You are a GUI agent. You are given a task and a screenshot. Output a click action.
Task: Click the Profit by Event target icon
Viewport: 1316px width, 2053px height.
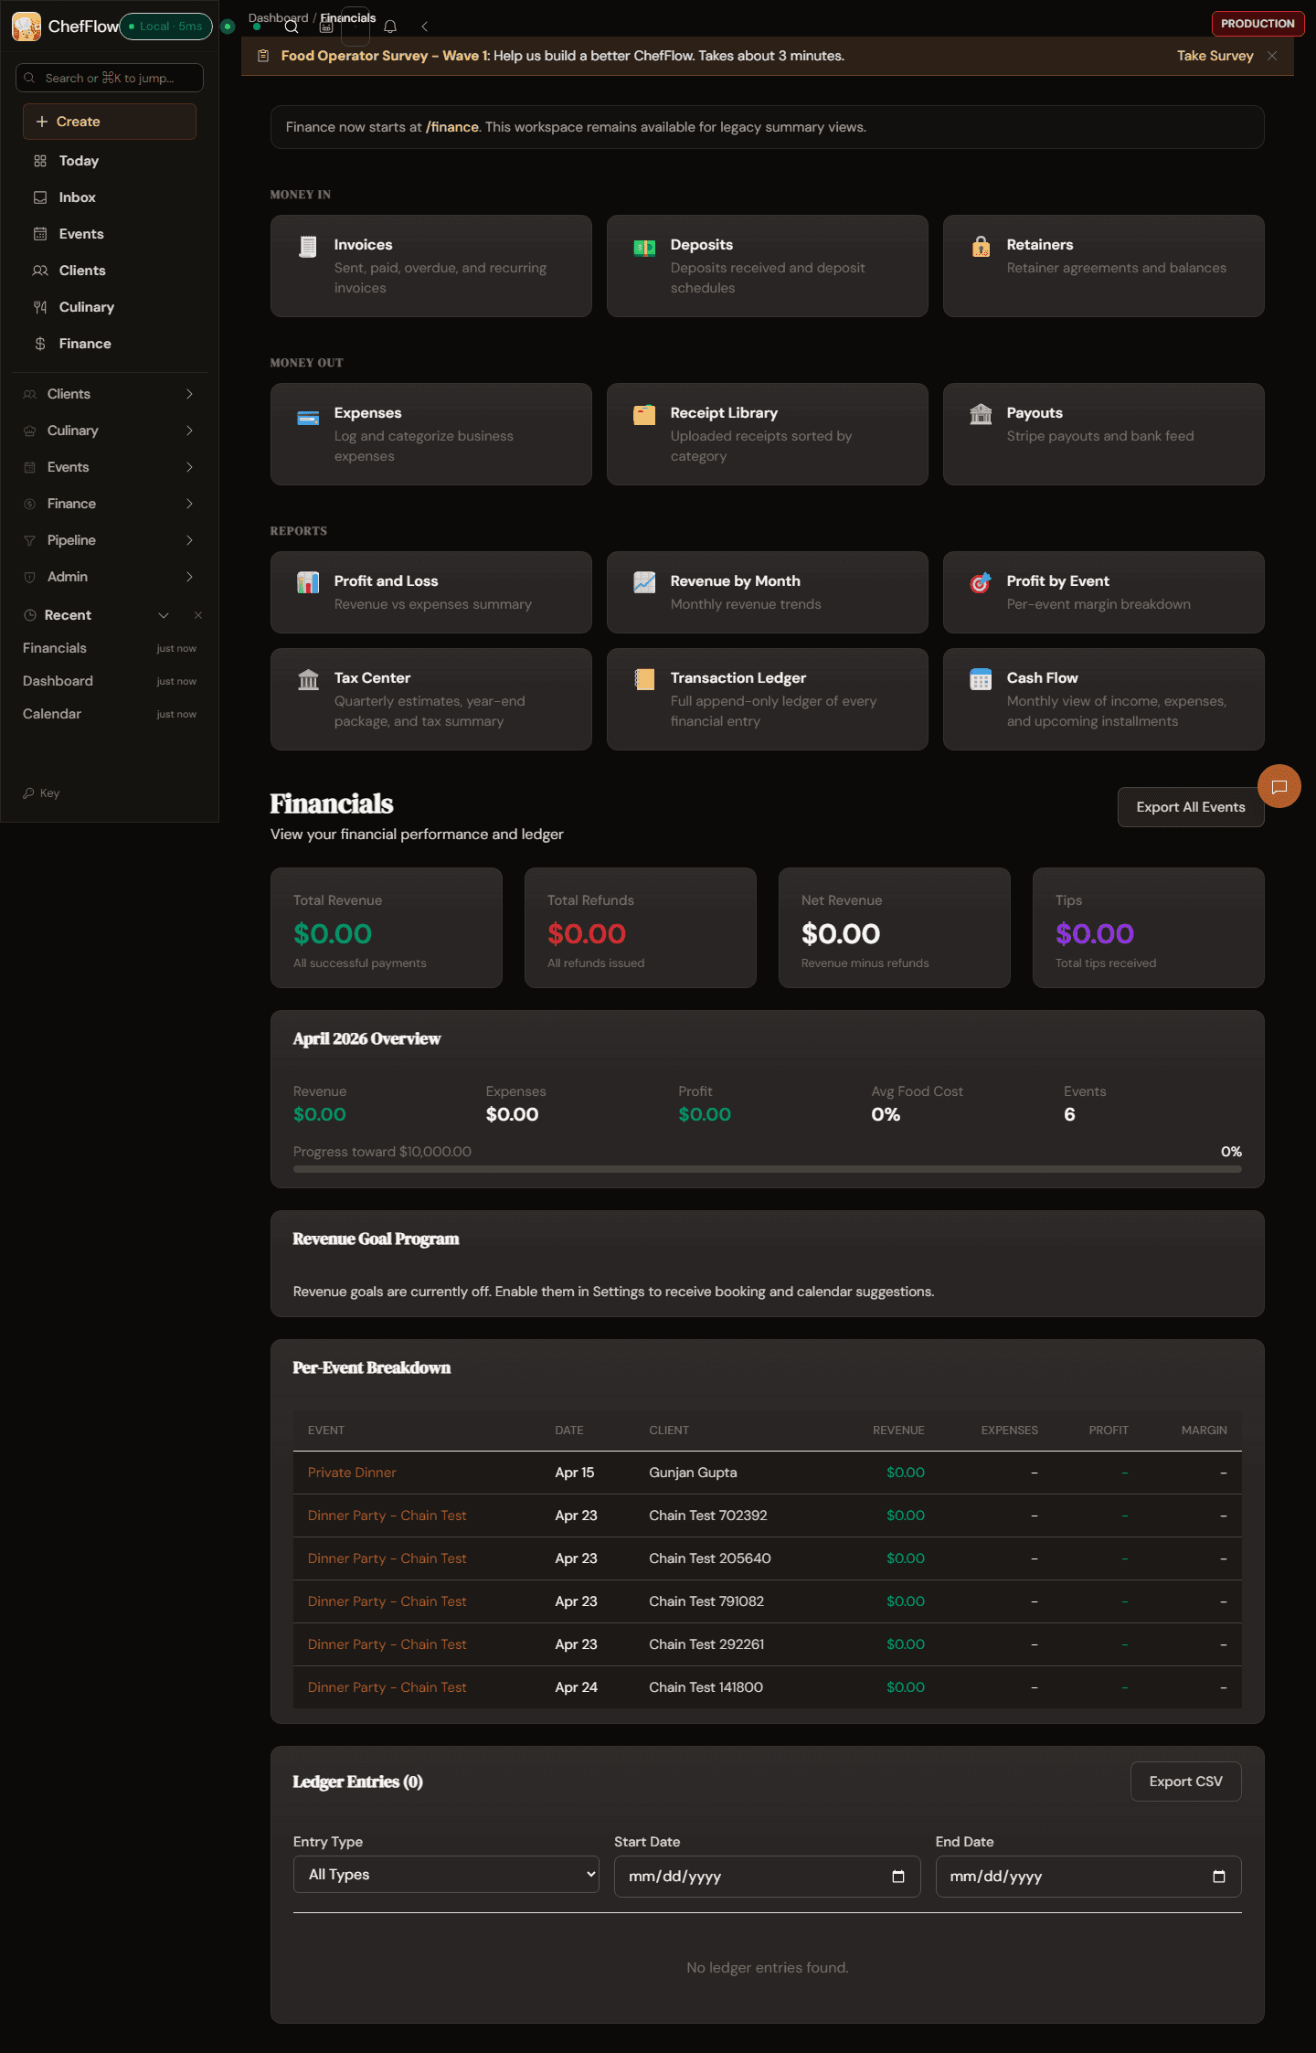click(981, 582)
